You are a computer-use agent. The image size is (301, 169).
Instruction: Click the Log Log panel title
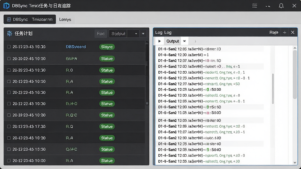pyautogui.click(x=163, y=33)
